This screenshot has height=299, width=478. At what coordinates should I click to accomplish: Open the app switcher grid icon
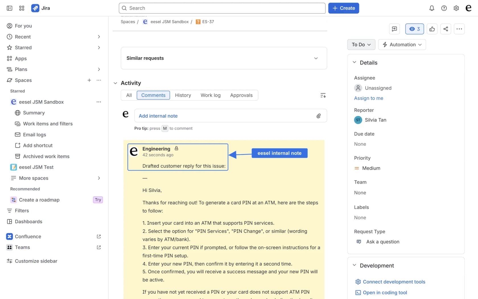(22, 8)
